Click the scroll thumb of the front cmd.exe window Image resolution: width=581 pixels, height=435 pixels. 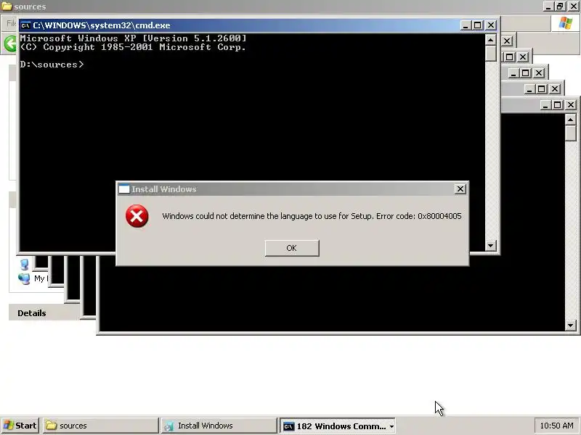pos(491,53)
